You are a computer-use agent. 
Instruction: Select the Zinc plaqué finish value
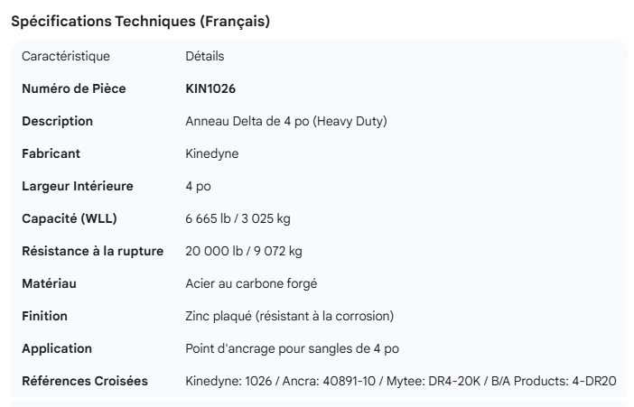(x=289, y=316)
